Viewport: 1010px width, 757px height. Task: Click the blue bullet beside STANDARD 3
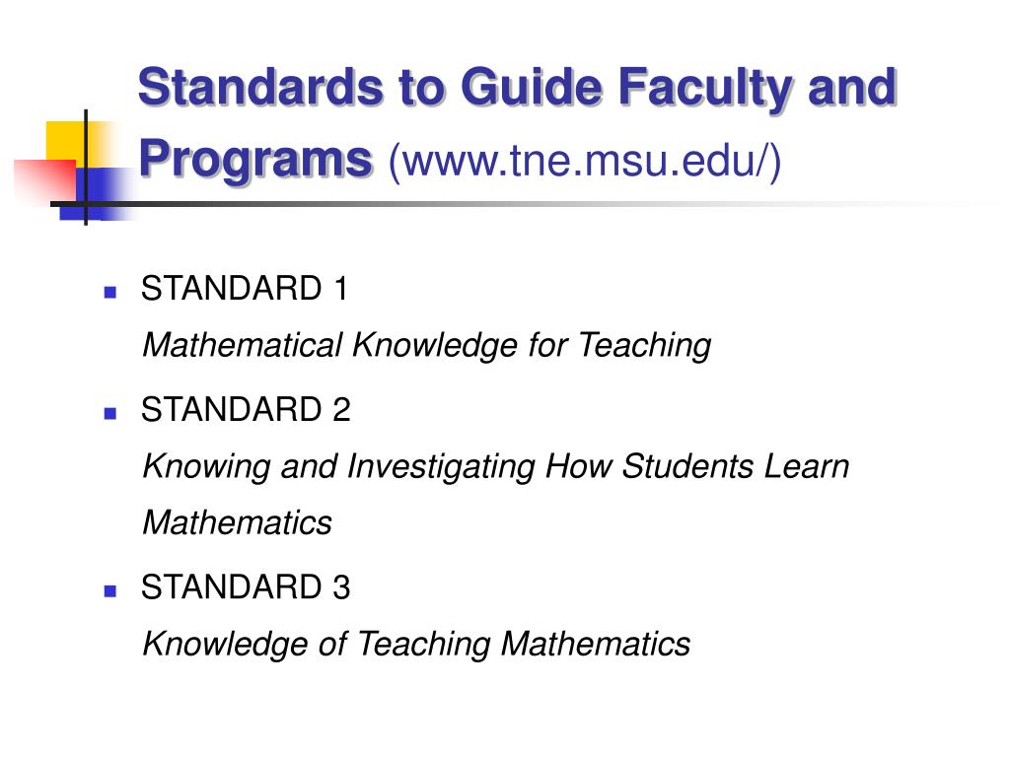coord(110,591)
